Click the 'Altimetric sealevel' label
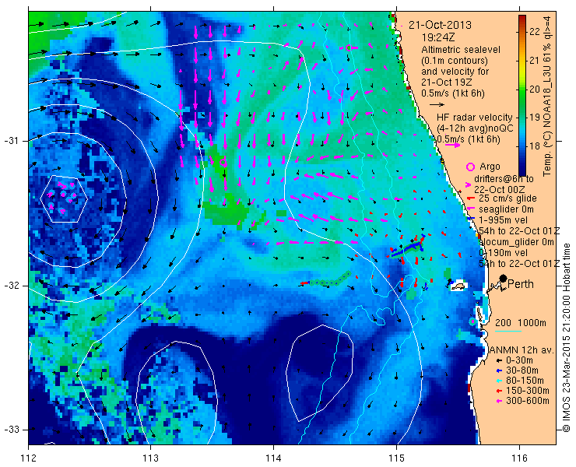The width and height of the screenshot is (576, 467). point(461,50)
